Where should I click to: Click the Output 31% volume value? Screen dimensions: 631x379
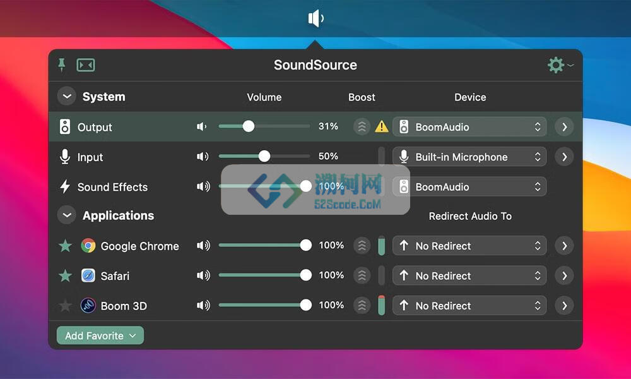click(x=328, y=126)
